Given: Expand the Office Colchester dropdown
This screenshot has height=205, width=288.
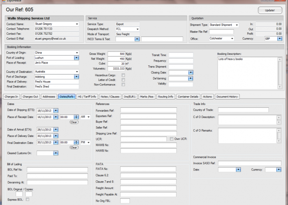Looking at the screenshot, I should (x=232, y=39).
